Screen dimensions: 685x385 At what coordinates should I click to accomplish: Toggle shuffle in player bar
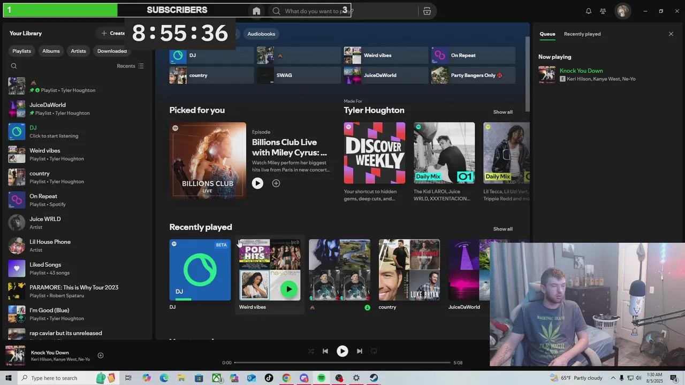(x=311, y=351)
